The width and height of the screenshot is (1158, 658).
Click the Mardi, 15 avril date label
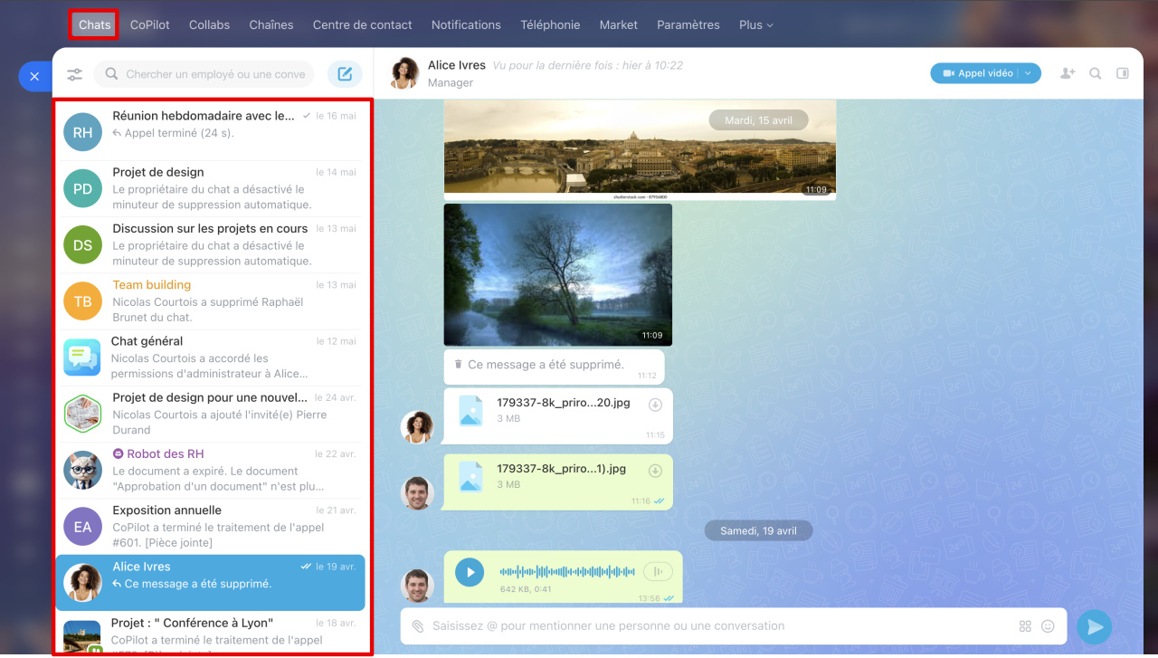(758, 119)
